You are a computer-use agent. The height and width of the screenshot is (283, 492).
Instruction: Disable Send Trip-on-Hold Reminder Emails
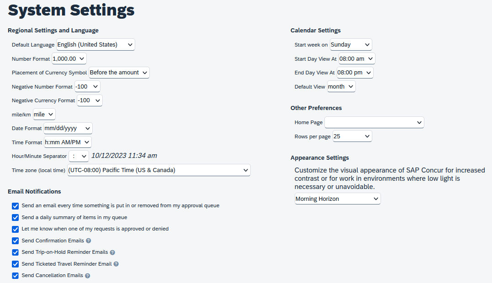coord(16,252)
